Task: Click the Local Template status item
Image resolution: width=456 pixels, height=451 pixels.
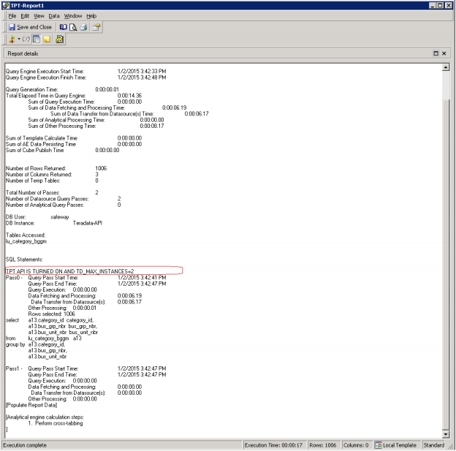Action: [x=396, y=445]
